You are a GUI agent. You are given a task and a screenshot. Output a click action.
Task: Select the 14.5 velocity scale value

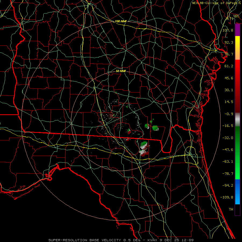(229, 102)
